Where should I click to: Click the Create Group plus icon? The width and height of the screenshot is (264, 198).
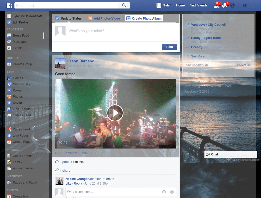[9, 64]
